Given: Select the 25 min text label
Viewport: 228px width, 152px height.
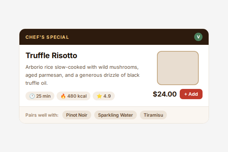Looking at the screenshot, I should (43, 96).
